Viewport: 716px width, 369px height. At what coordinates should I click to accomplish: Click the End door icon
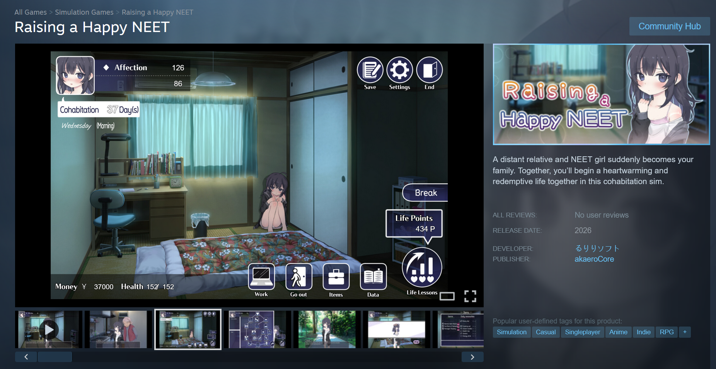[430, 70]
